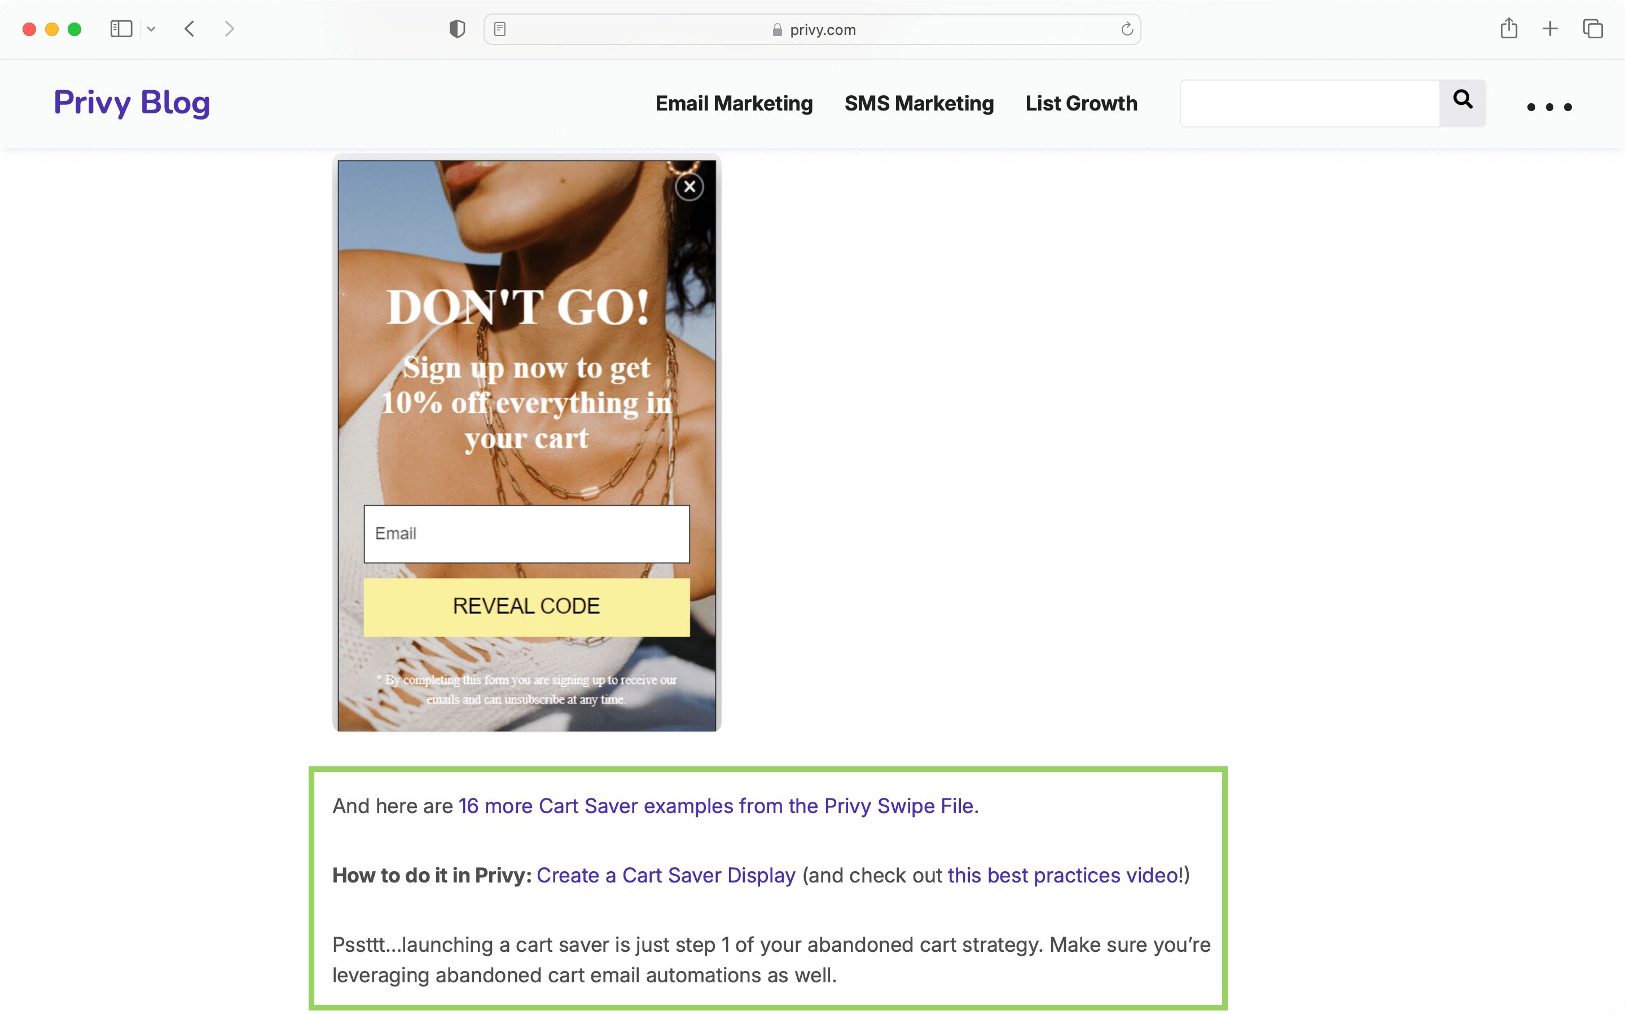Click Create a Cart Saver Display link

pos(666,875)
